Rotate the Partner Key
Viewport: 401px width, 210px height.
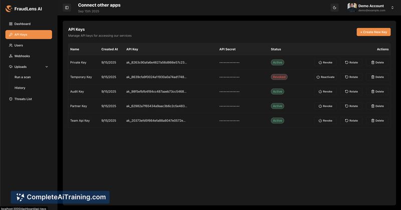(x=351, y=106)
